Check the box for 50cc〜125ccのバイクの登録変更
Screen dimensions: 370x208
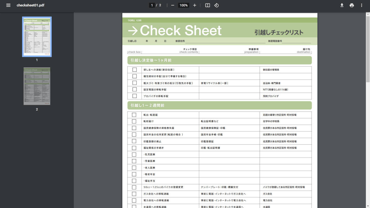pyautogui.click(x=134, y=187)
